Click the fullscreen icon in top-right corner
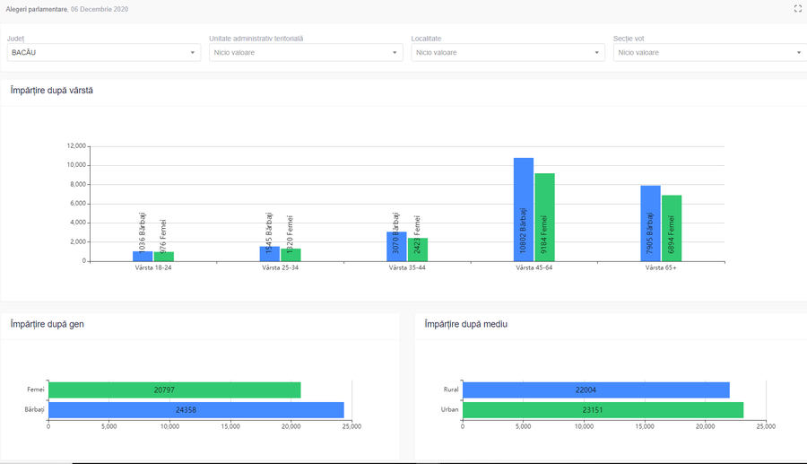807x464 pixels. [x=797, y=8]
